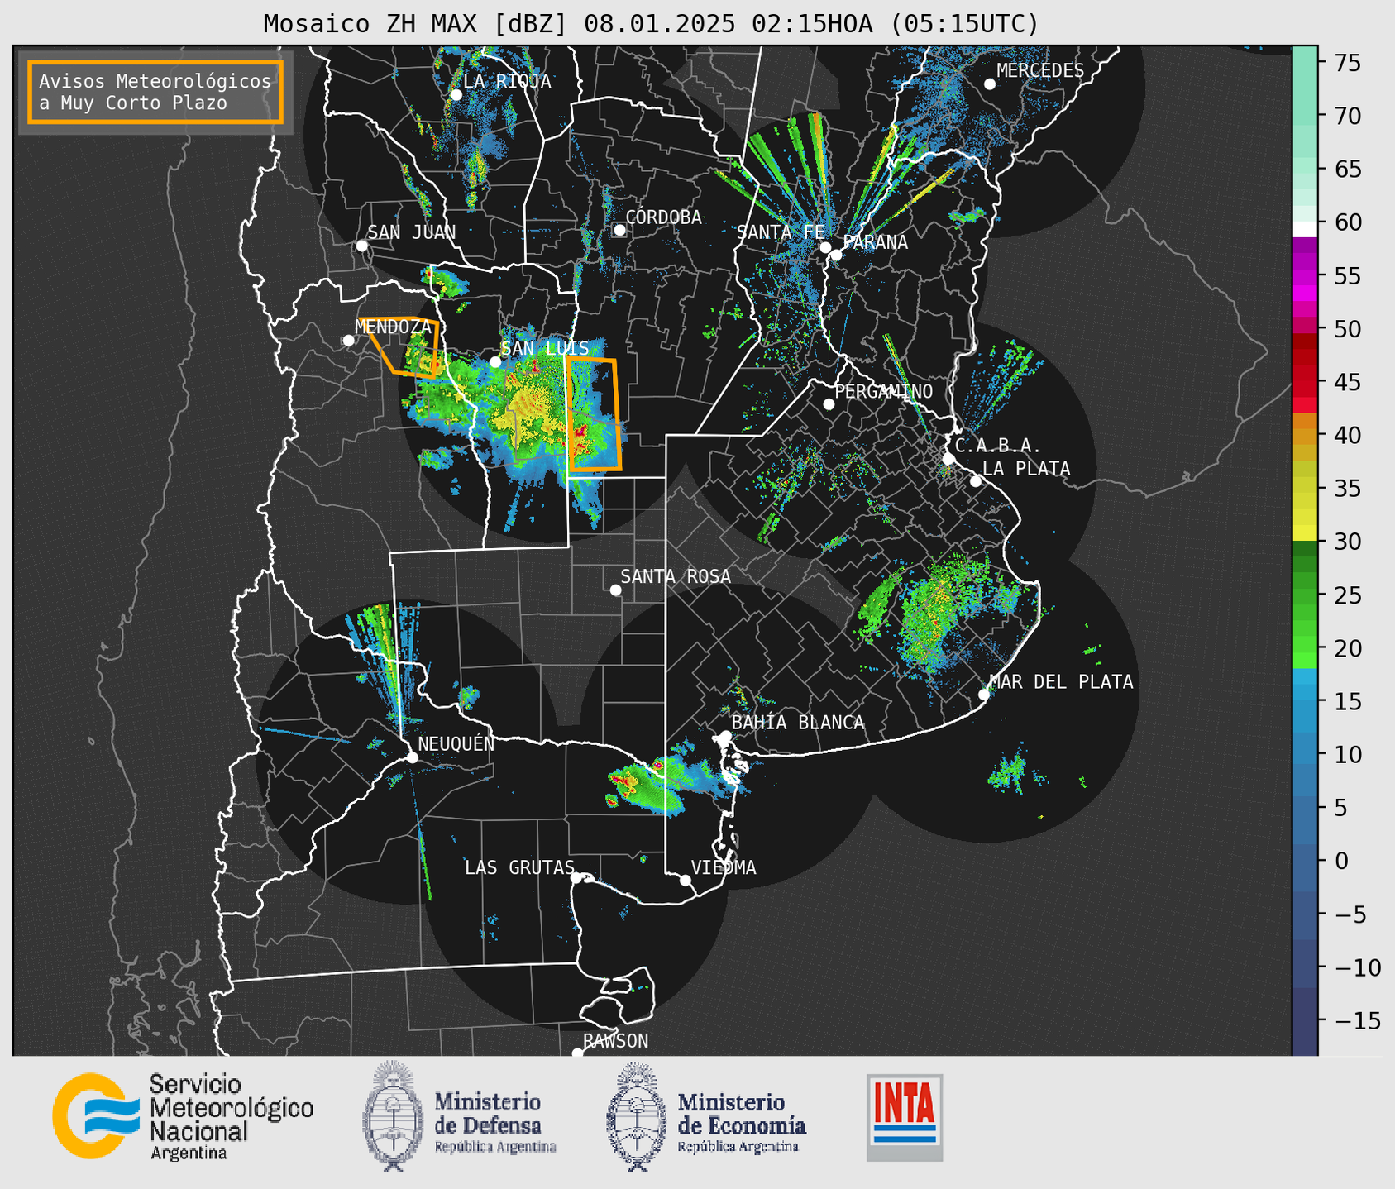Click the 35 tick label on the color scale

tap(1347, 489)
